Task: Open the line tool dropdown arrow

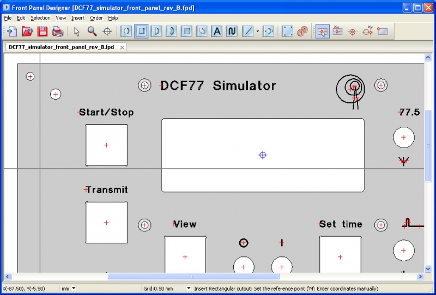Action: (257, 32)
